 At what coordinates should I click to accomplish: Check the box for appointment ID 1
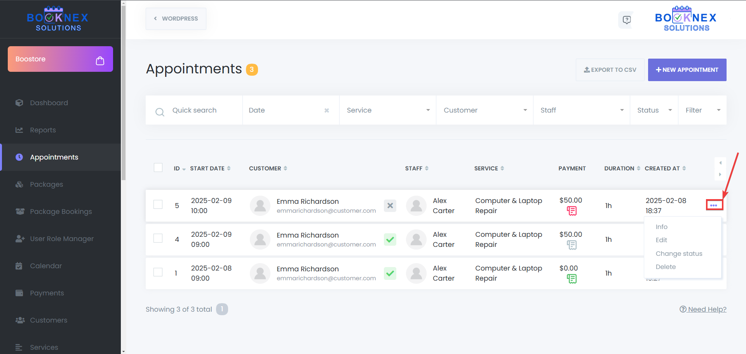(x=158, y=272)
